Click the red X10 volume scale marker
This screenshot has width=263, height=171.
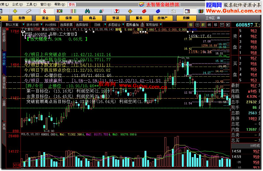coord(17,165)
